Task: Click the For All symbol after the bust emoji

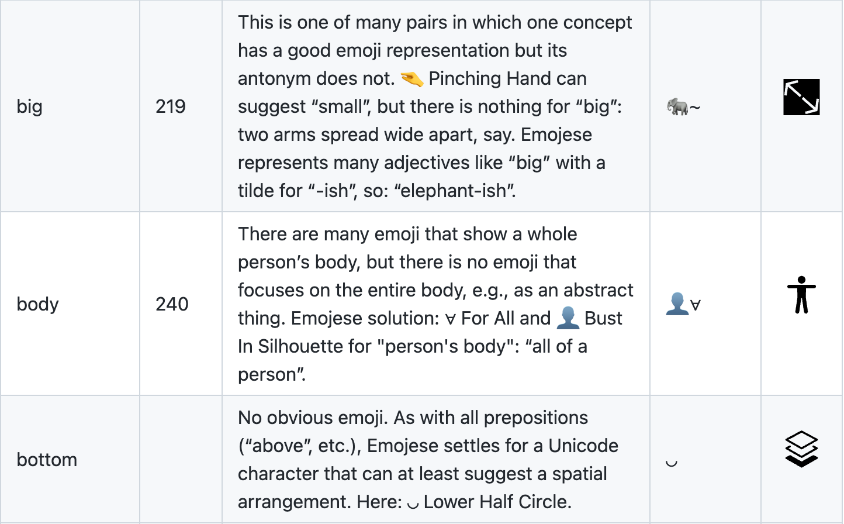Action: 695,305
